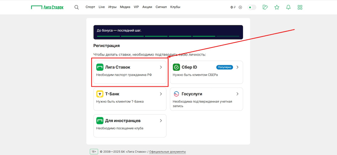
Task: Click the Лига Ставок logo in header
Action: 47,7
